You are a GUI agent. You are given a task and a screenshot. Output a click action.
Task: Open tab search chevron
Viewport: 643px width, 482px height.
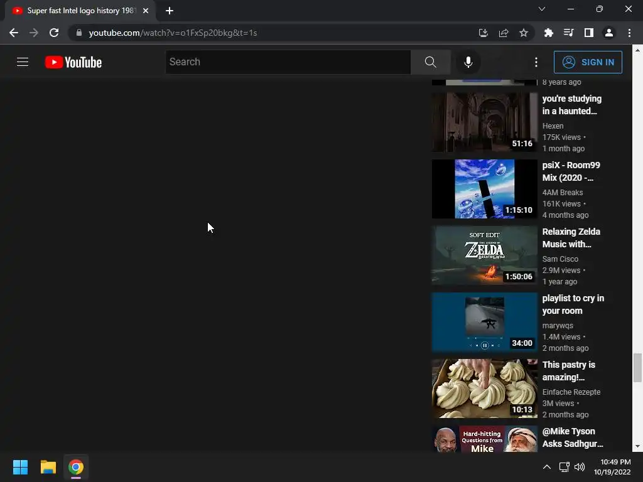[542, 9]
